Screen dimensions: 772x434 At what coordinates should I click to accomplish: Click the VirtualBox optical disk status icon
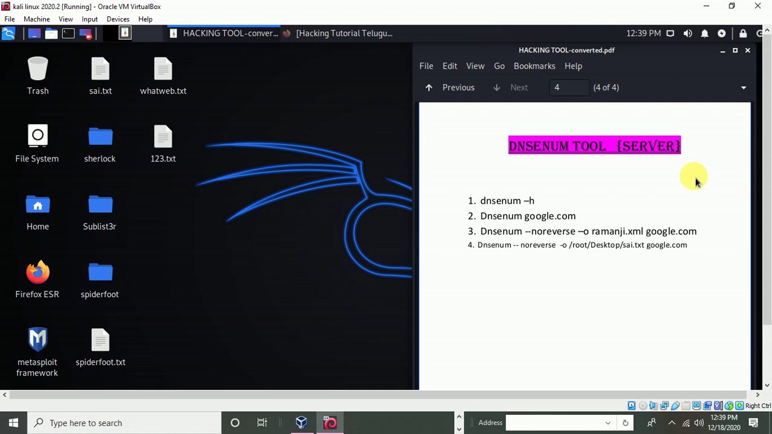point(642,406)
